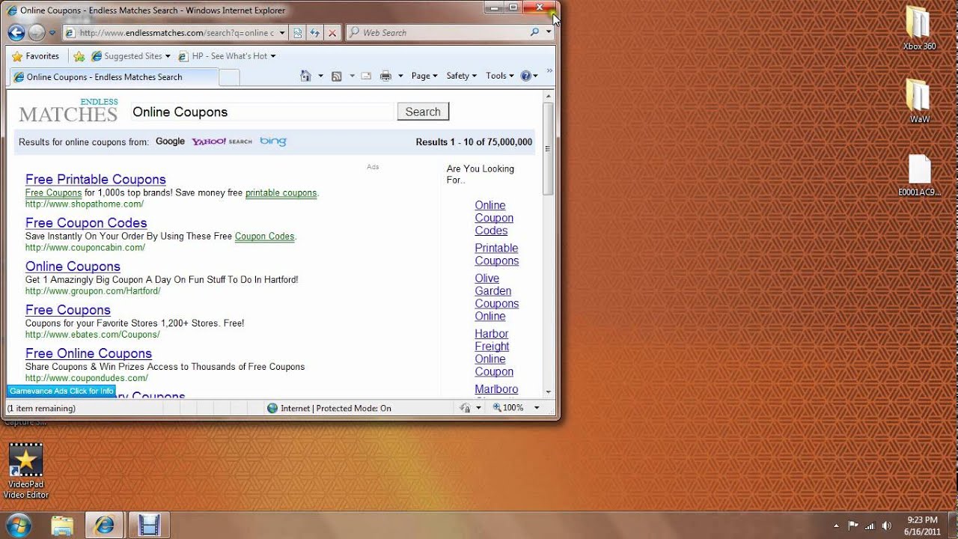Select the E0001AC9 desktop file
Viewport: 958px width, 539px height.
[919, 175]
